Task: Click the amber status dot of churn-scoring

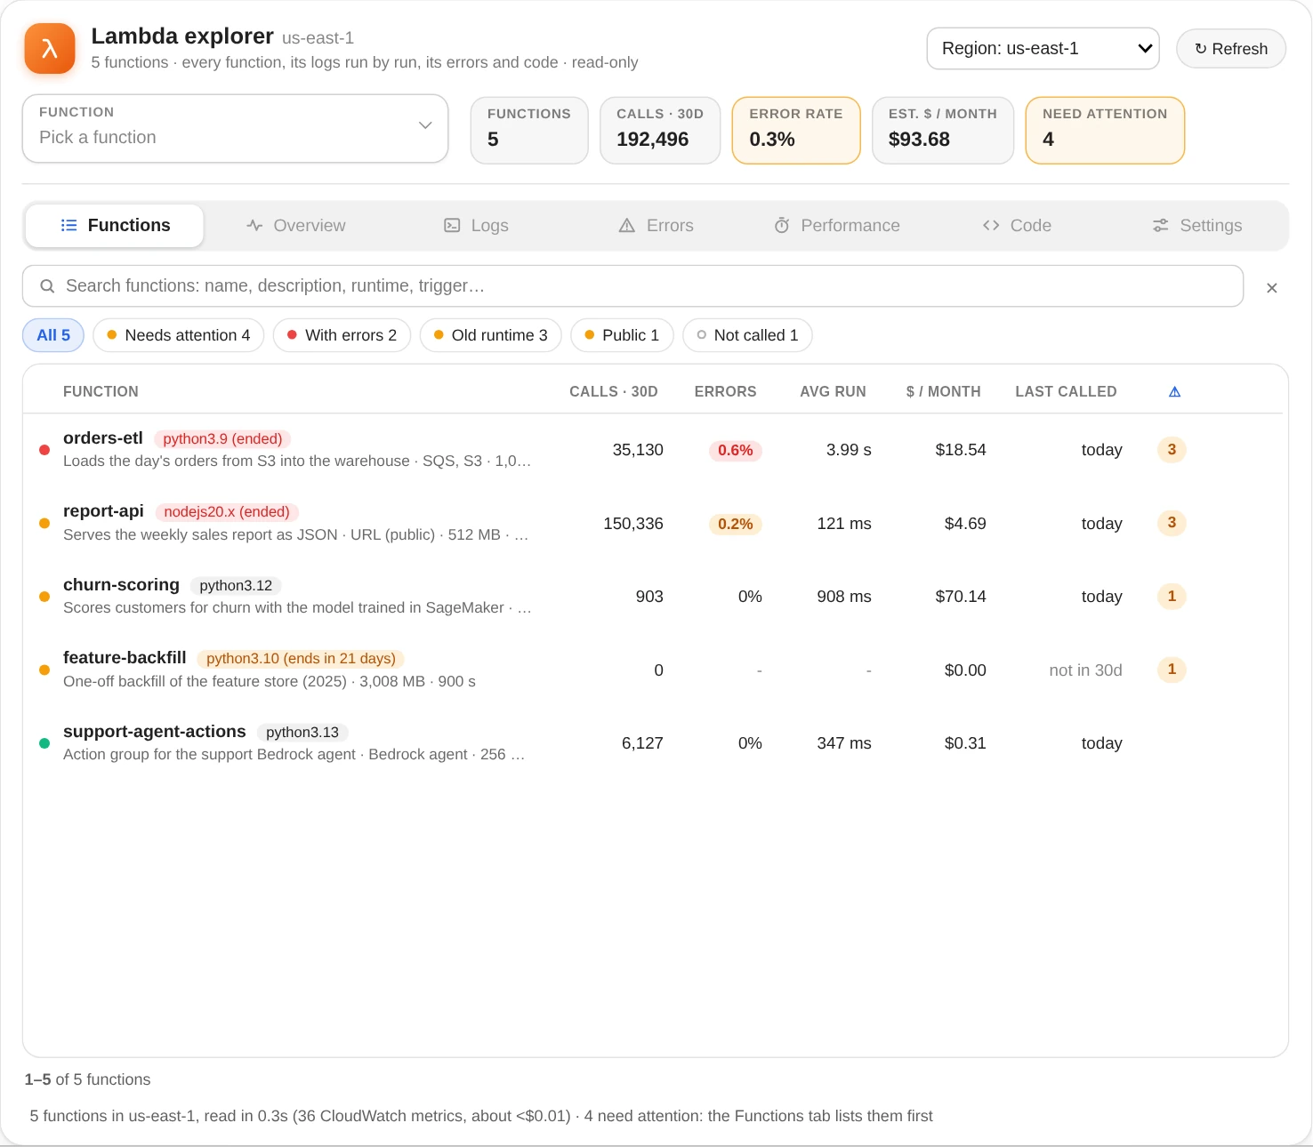Action: pos(44,597)
